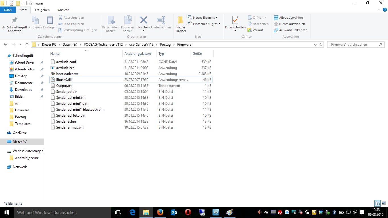388x218 pixels.
Task: Click the refresh icon beside address bar
Action: (321, 45)
